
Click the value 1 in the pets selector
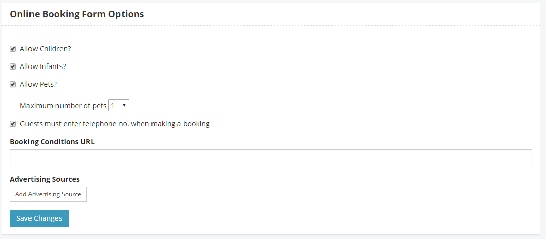click(113, 106)
